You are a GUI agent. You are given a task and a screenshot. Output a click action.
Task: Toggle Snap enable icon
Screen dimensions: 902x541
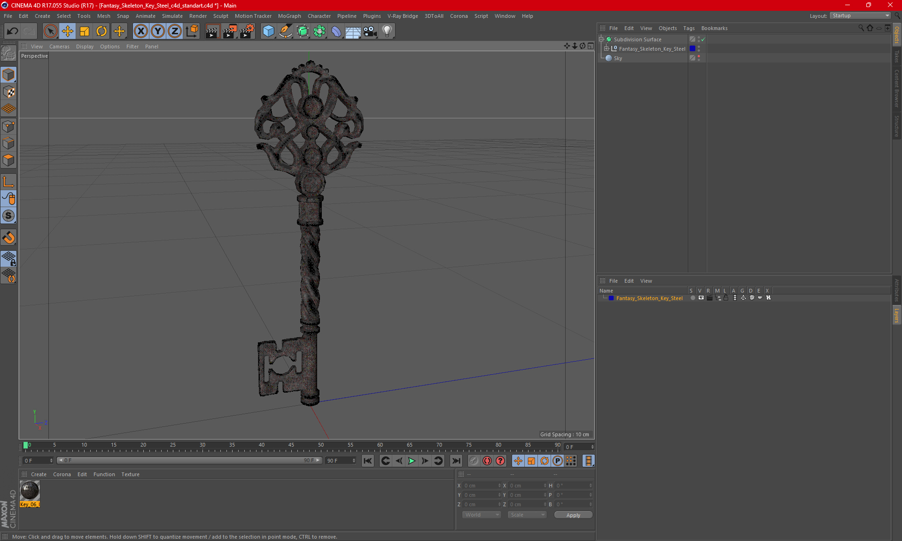(8, 237)
